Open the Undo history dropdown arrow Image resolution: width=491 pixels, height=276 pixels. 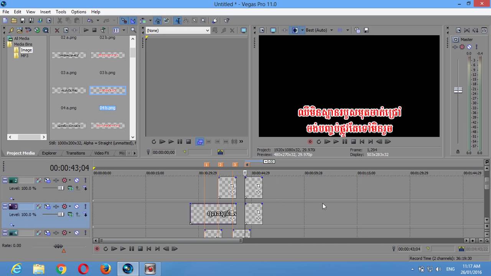tap(98, 21)
